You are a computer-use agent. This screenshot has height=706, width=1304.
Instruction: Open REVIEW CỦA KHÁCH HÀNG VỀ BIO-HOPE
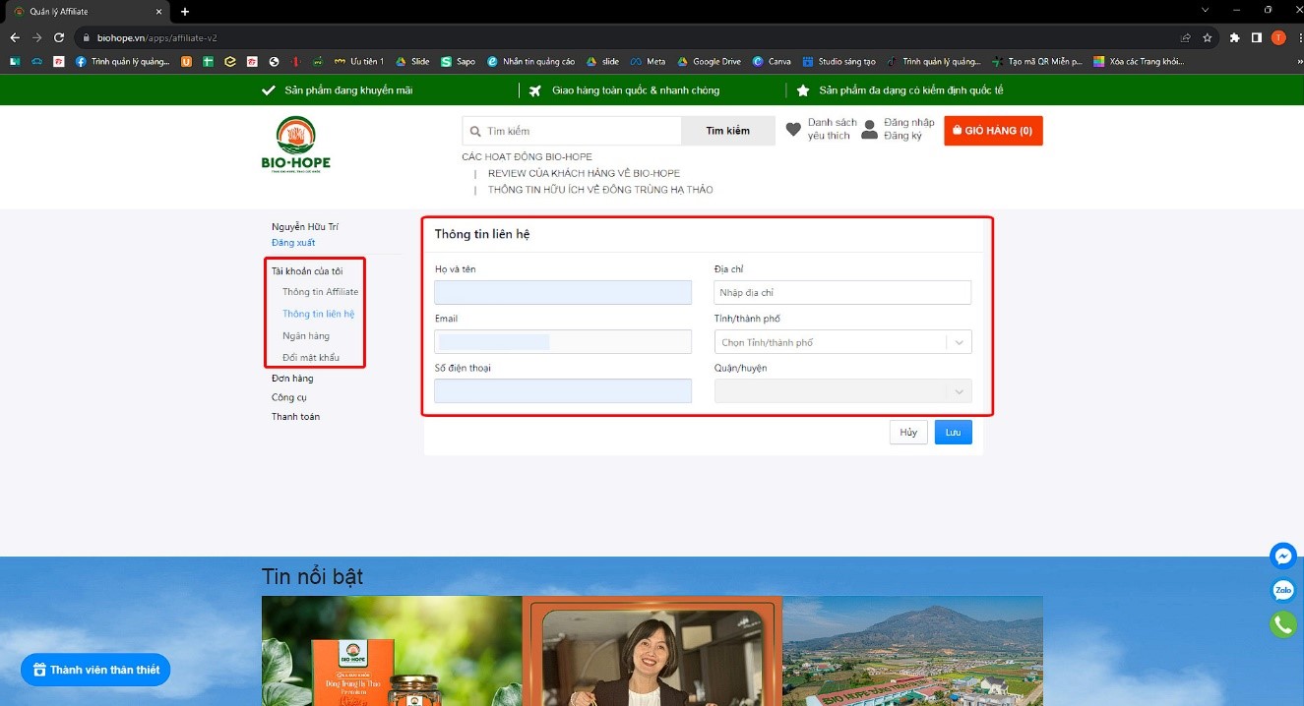(x=584, y=174)
